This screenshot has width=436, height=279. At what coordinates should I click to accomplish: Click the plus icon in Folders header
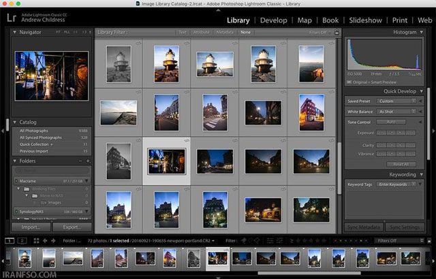pos(88,161)
